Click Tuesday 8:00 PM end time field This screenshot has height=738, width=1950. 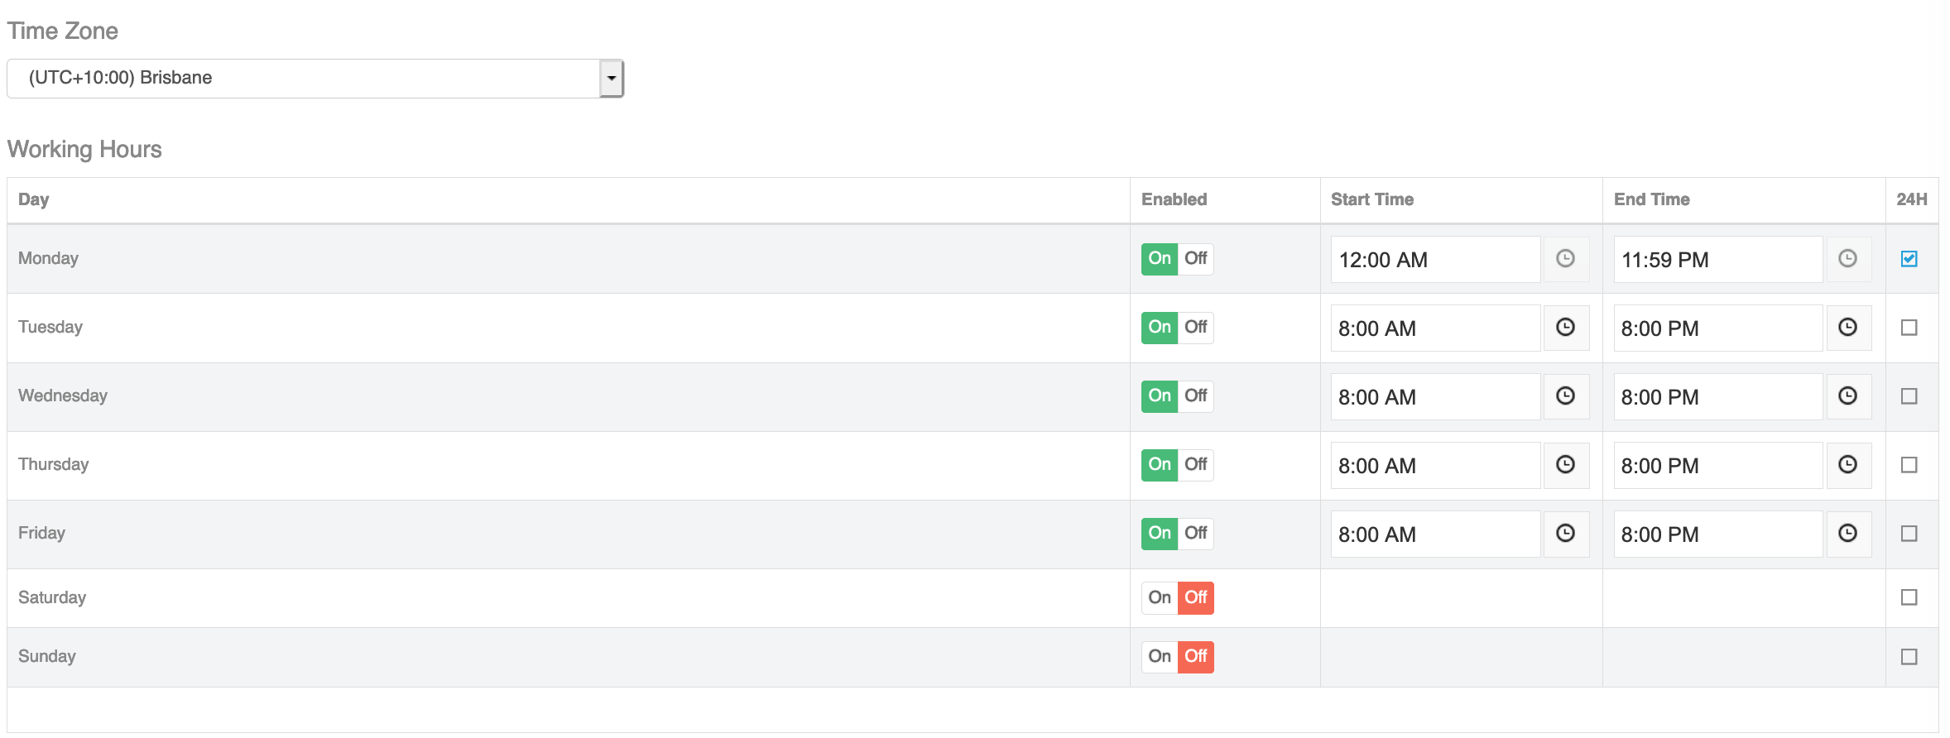tap(1718, 328)
